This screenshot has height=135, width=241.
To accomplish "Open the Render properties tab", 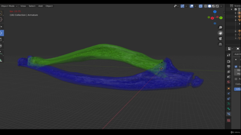I will click(229, 61).
